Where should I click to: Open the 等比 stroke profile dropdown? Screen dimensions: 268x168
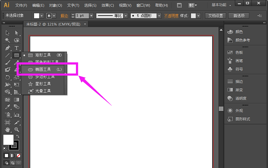pyautogui.click(x=126, y=16)
